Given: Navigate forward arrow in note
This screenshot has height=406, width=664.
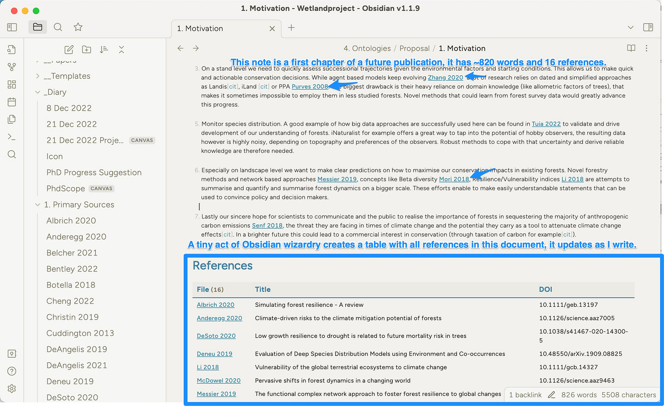Looking at the screenshot, I should tap(196, 48).
